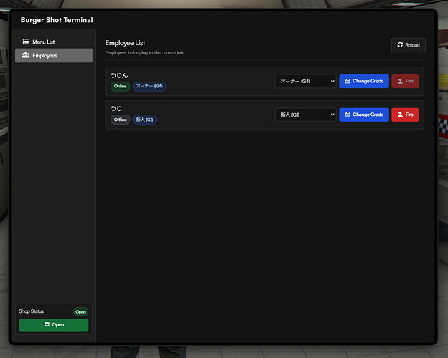Change Grade for employee うりん
This screenshot has width=448, height=358.
click(x=364, y=81)
